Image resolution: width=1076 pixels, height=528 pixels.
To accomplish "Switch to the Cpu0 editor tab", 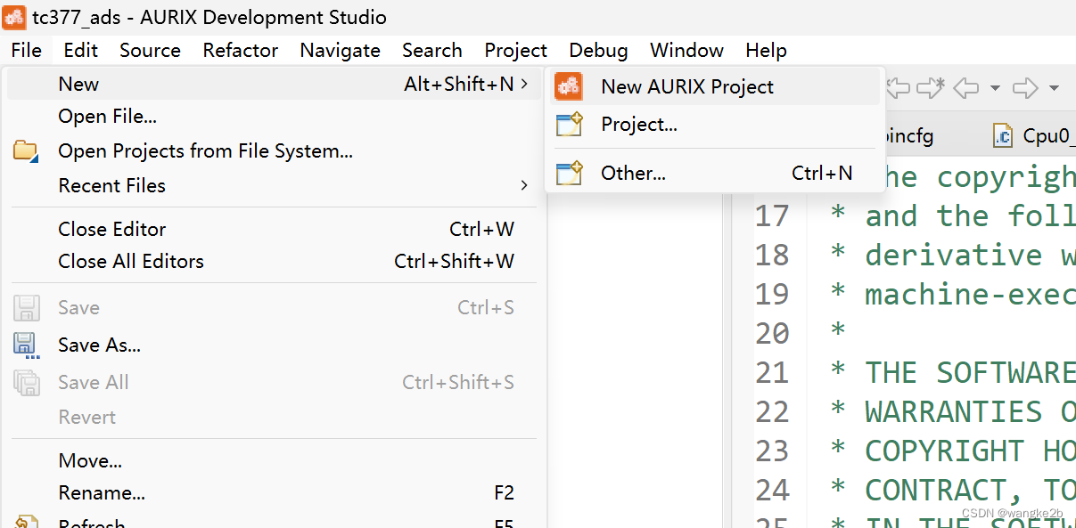I will (1034, 135).
